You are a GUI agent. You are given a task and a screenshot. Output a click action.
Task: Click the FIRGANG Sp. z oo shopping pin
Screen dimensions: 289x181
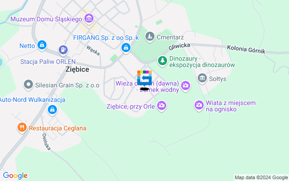pyautogui.click(x=126, y=48)
